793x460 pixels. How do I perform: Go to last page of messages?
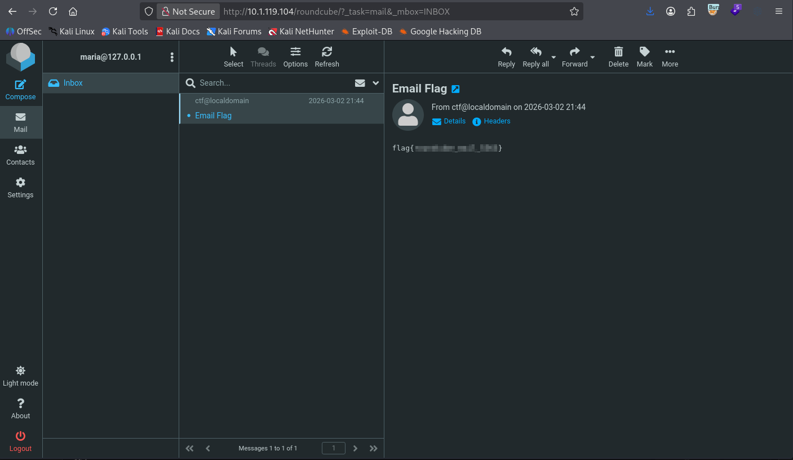point(373,448)
